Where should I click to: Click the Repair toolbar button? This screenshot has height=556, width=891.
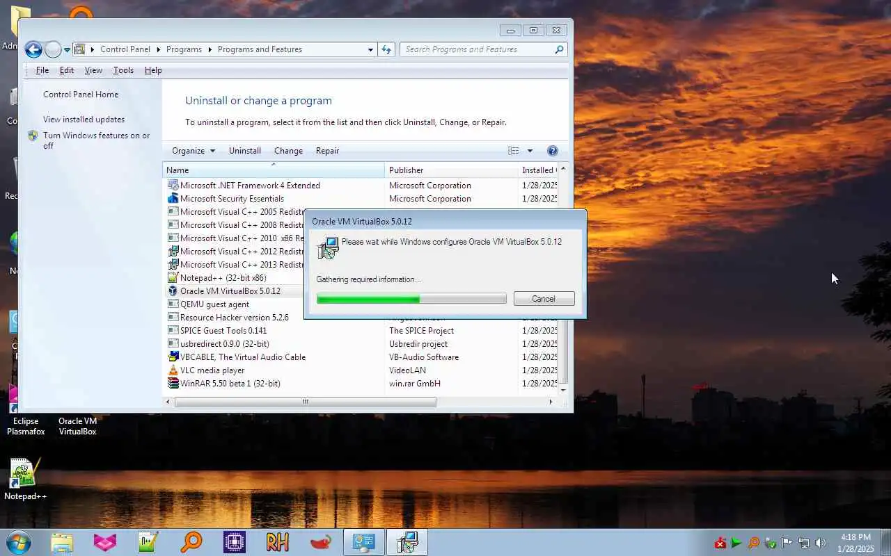click(x=327, y=151)
